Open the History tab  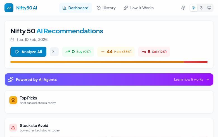(x=106, y=8)
